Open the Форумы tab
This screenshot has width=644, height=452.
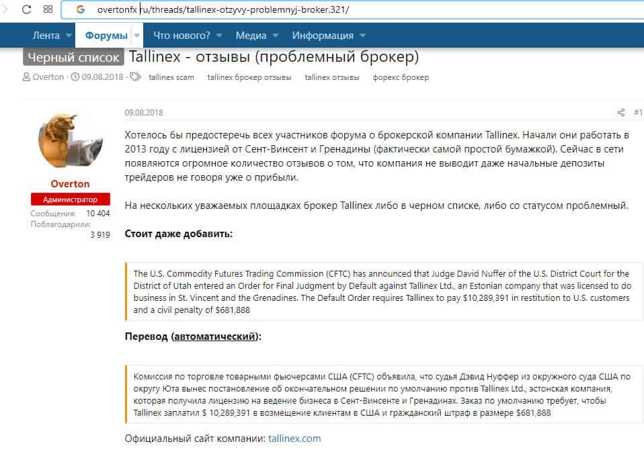(106, 36)
